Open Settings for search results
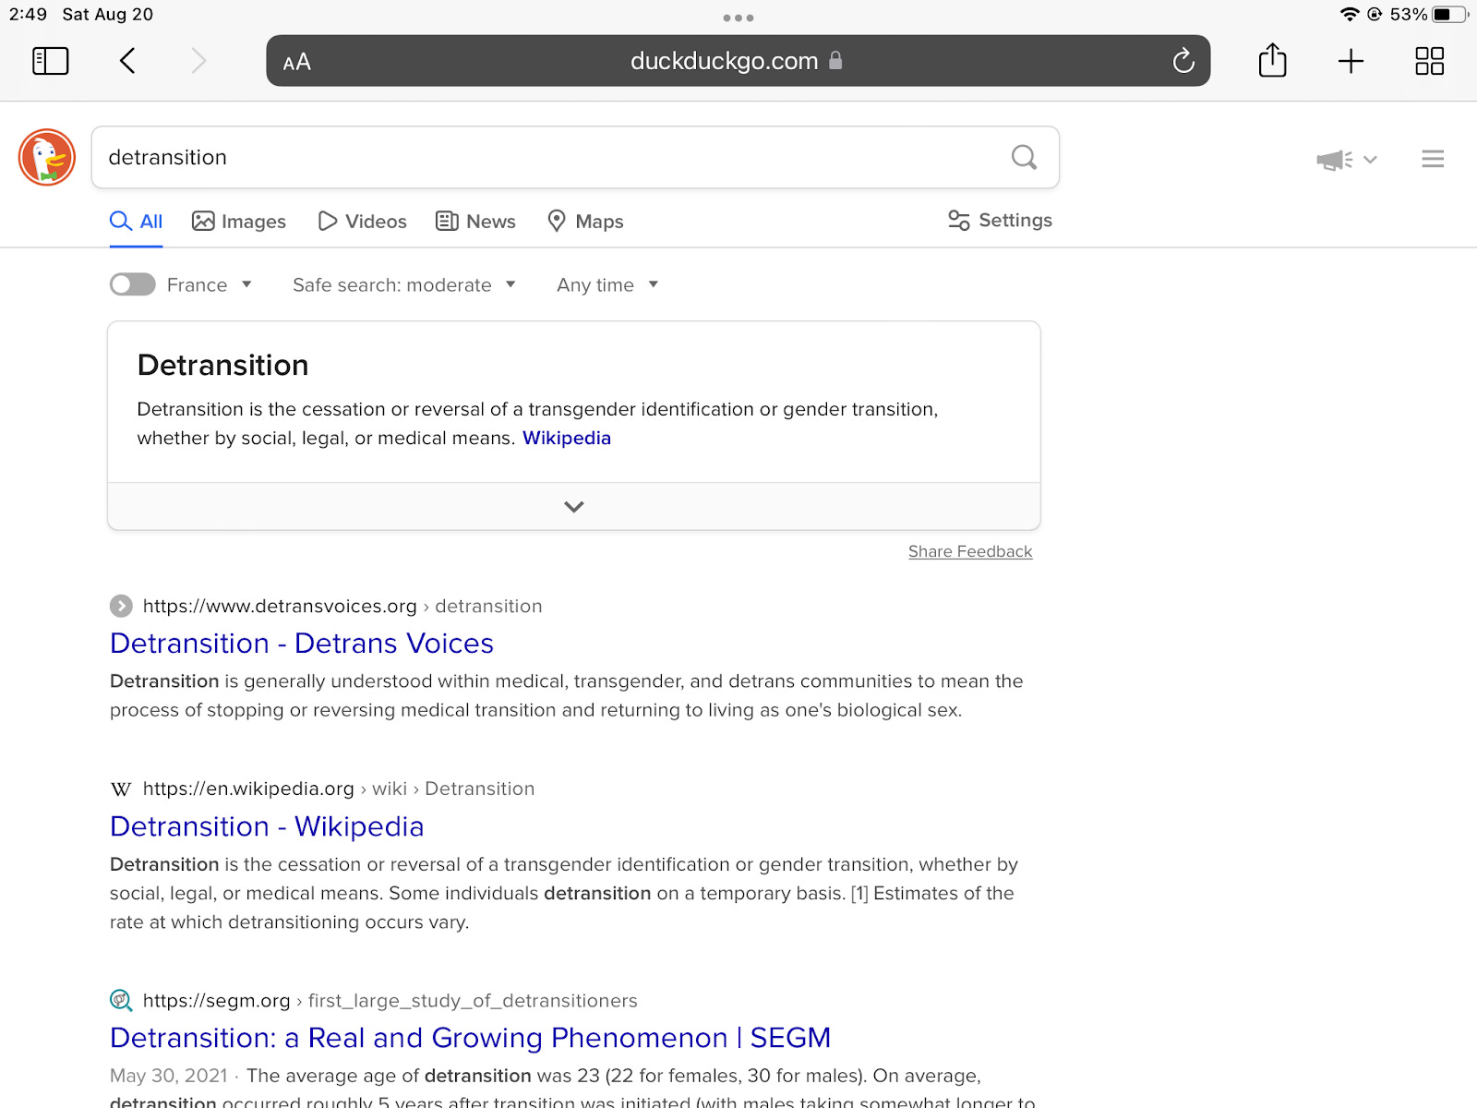Screen dimensions: 1477x1108 (1000, 220)
